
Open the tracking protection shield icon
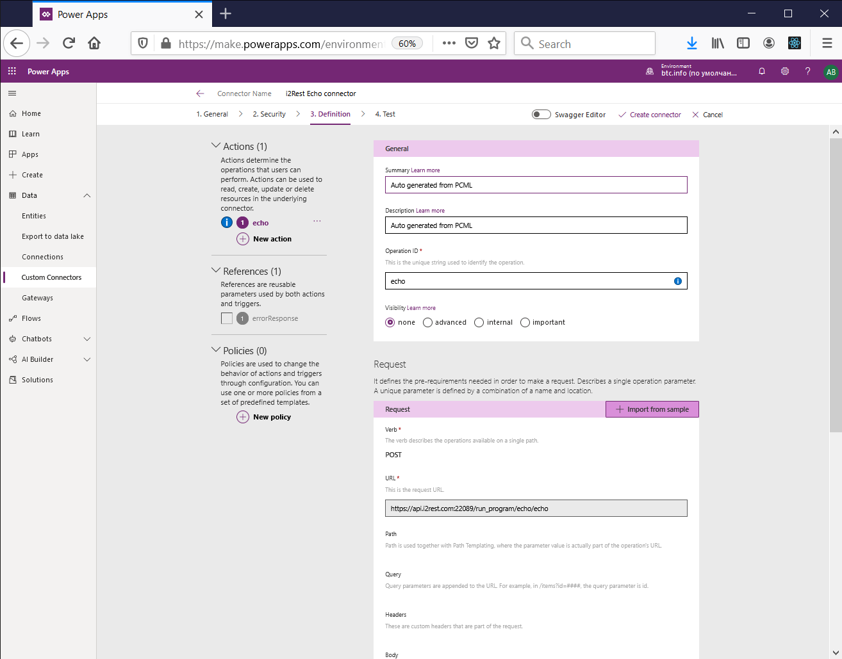click(143, 43)
